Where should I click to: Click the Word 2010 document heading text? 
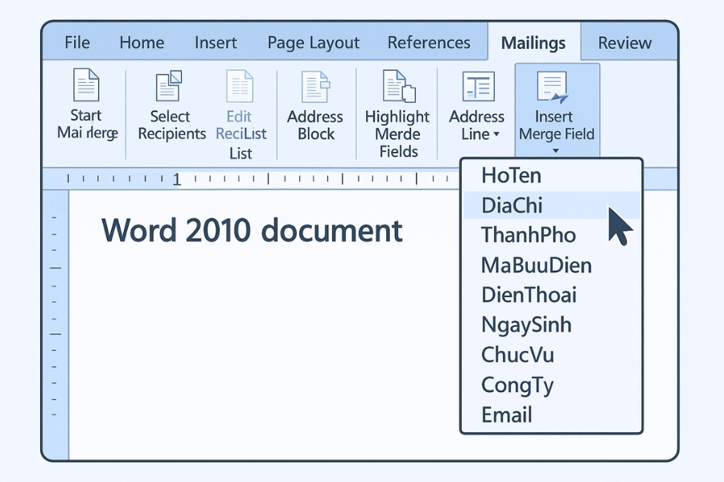(253, 231)
